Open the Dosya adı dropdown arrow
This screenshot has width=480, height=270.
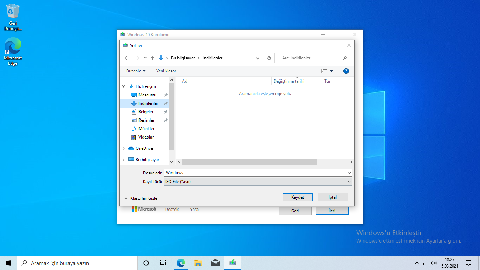pos(349,173)
